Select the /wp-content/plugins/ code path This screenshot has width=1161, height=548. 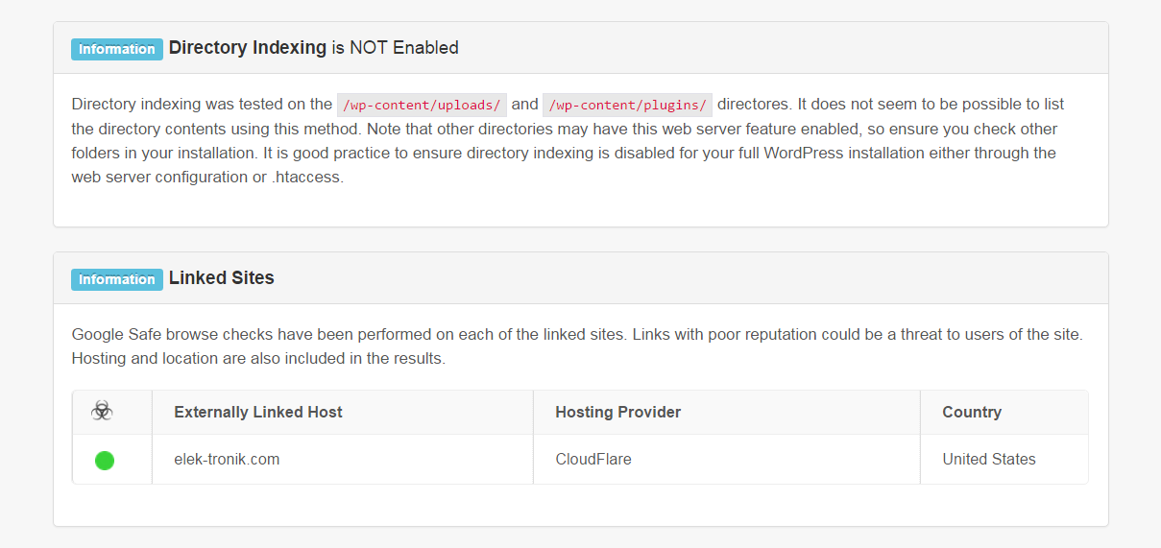(x=628, y=105)
